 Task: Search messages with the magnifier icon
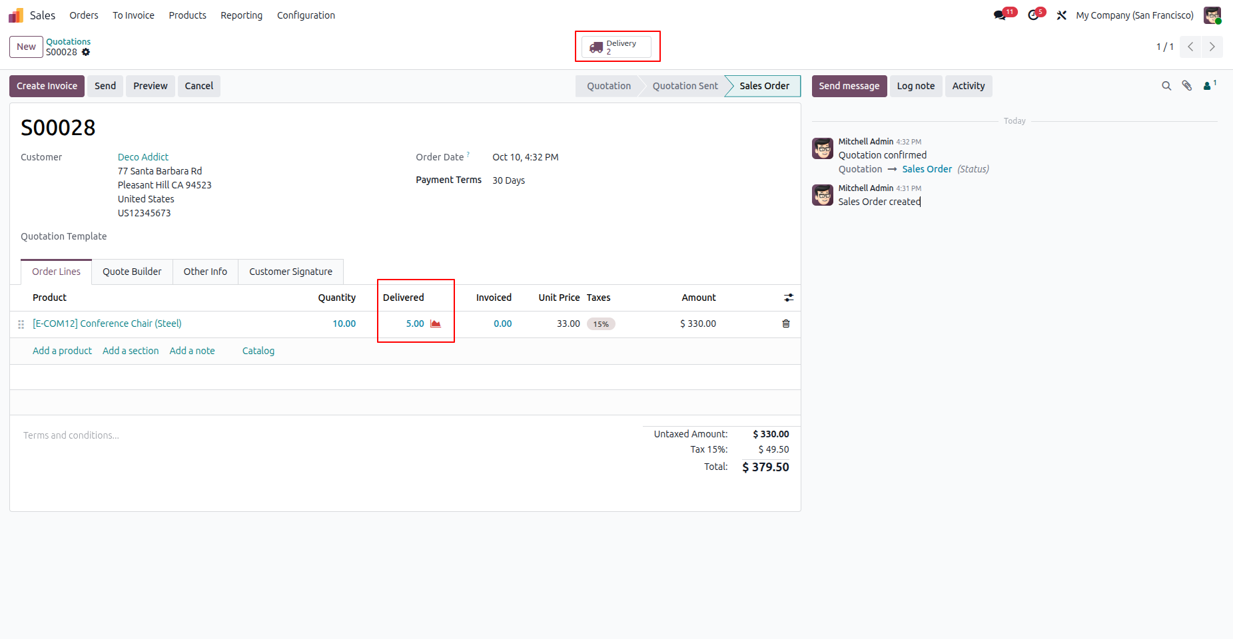point(1166,86)
